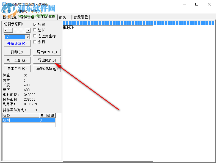Image resolution: width=216 pixels, height=163 pixels.
Task: Click the horizontal scrollbar thumb
Action: click(x=10, y=30)
